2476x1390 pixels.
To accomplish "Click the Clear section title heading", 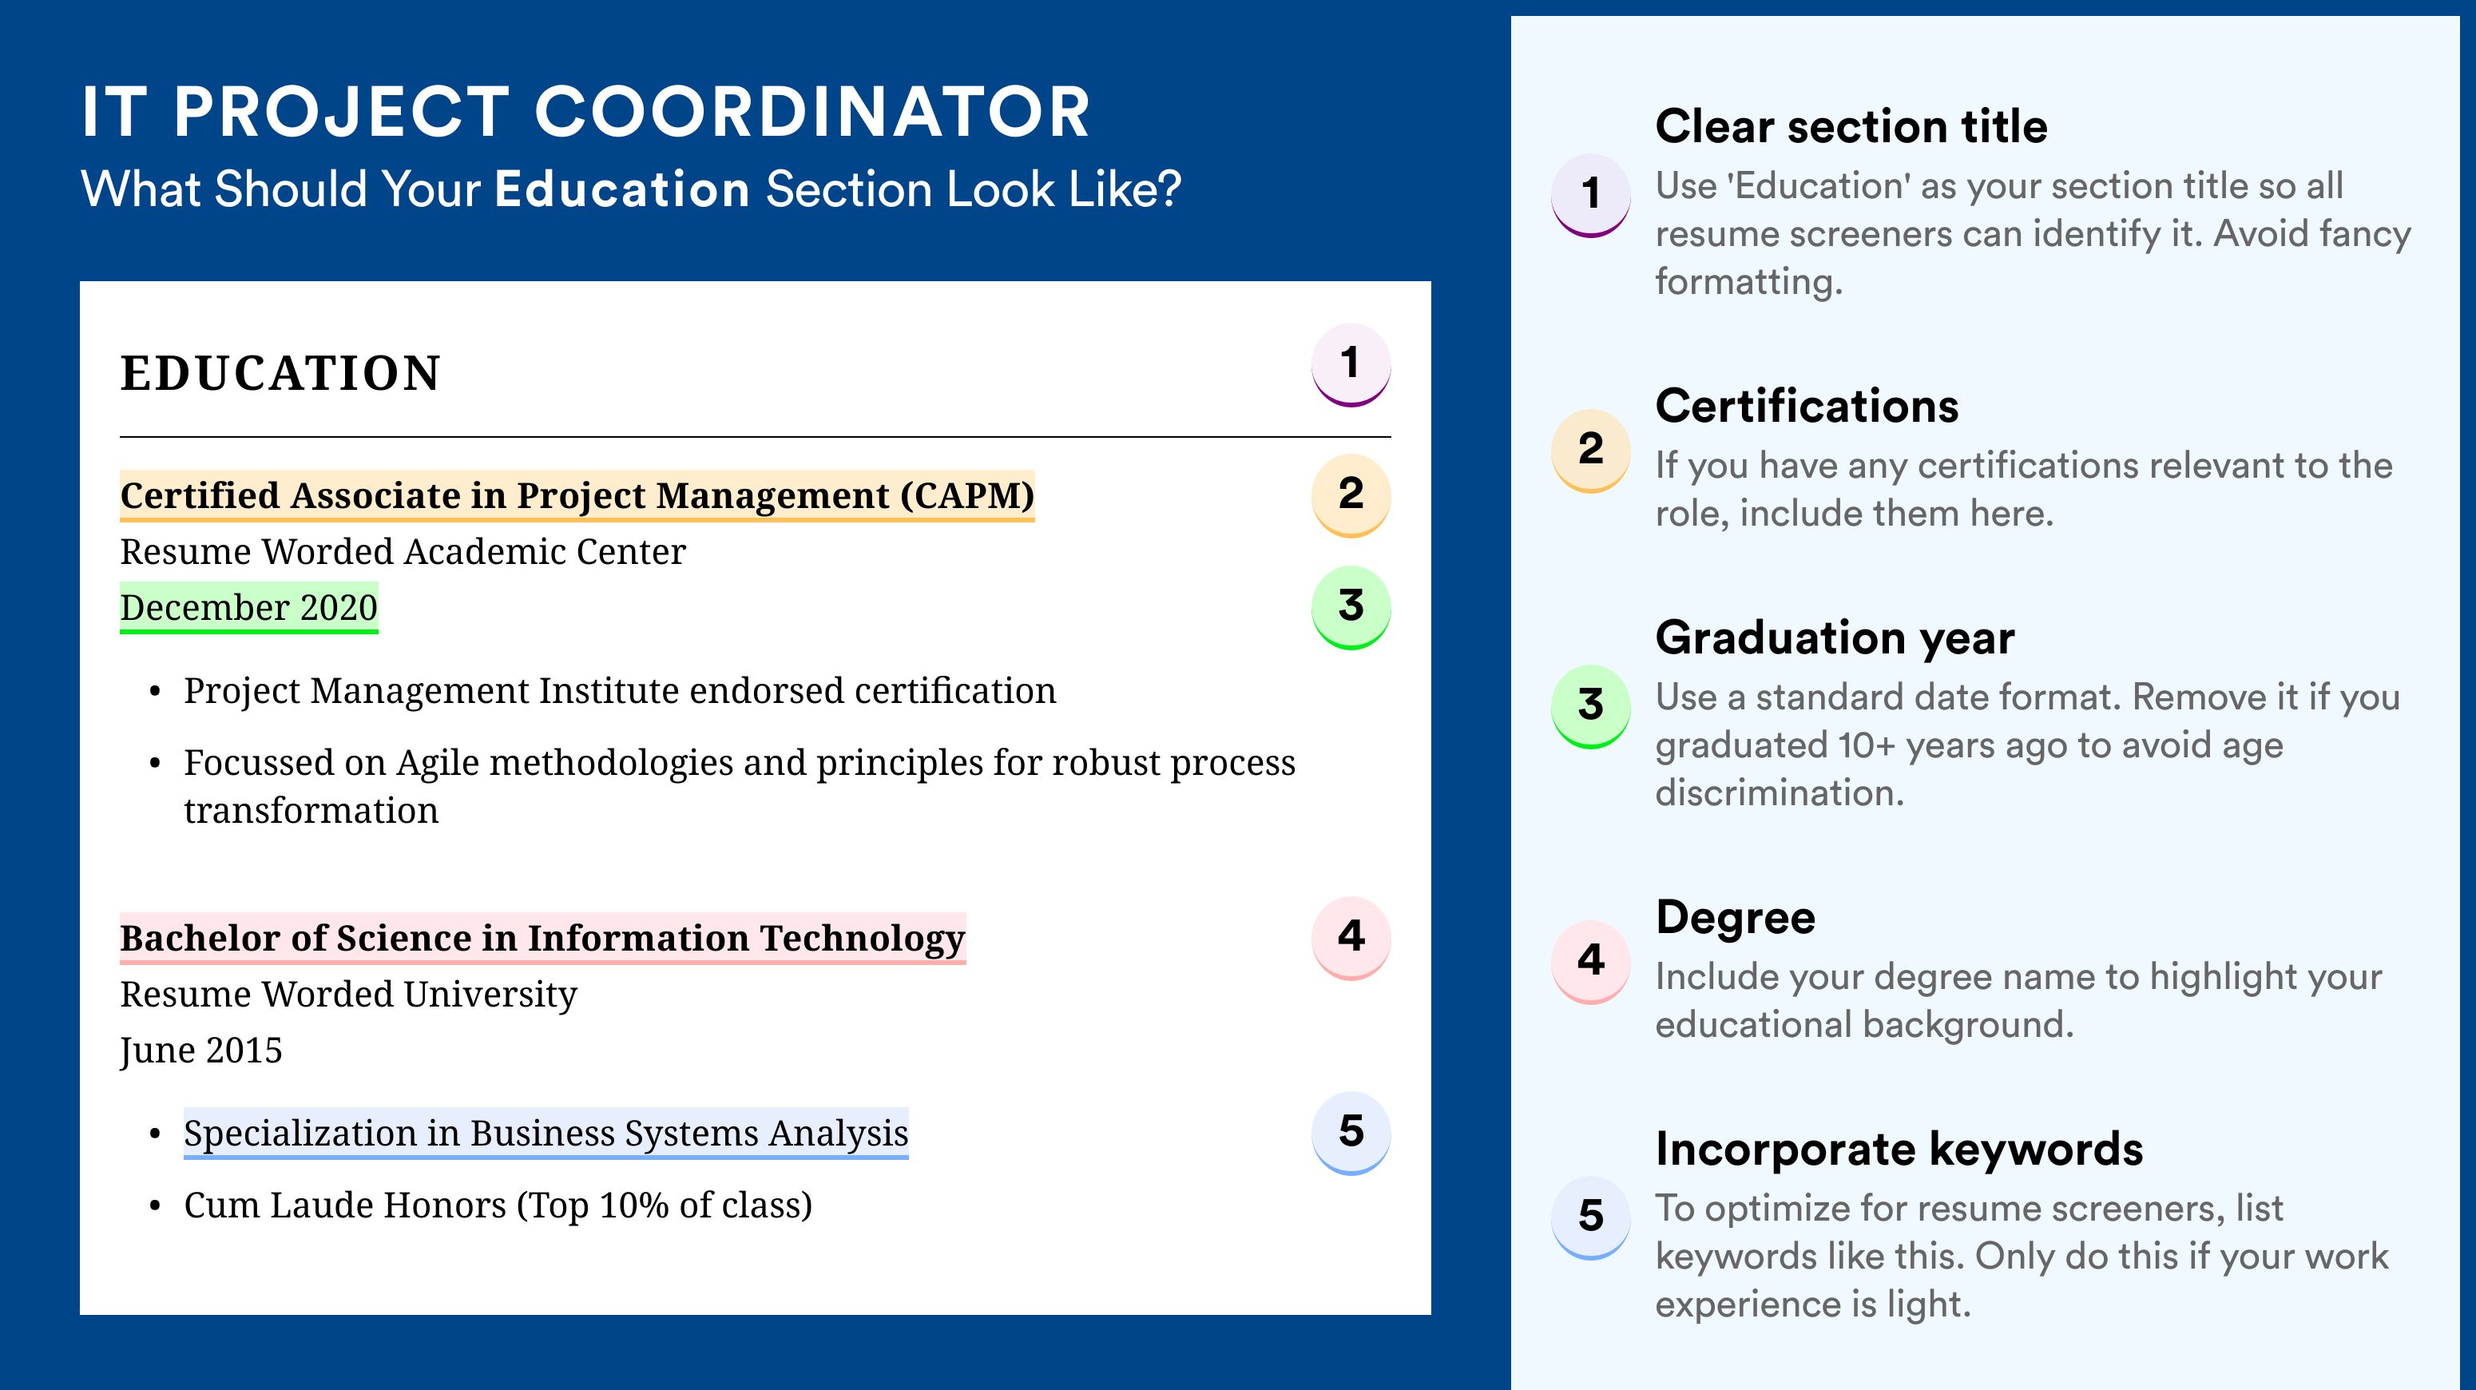I will (1851, 126).
